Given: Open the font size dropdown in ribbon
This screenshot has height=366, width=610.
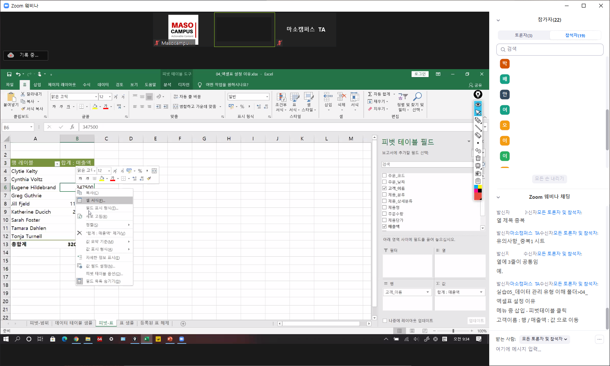Looking at the screenshot, I should coord(110,97).
